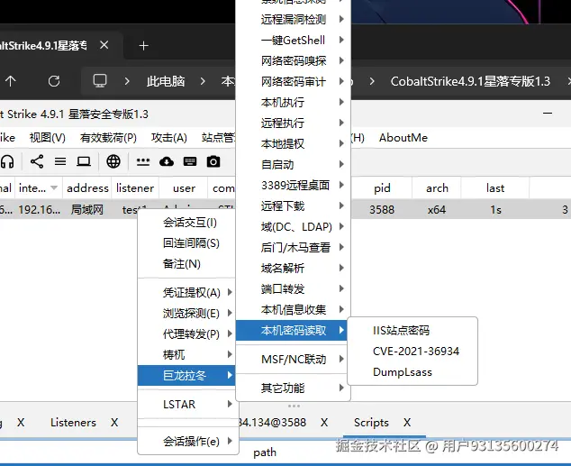Image resolution: width=571 pixels, height=466 pixels.
Task: Click the sort arrow on inte... column
Action: 54,188
